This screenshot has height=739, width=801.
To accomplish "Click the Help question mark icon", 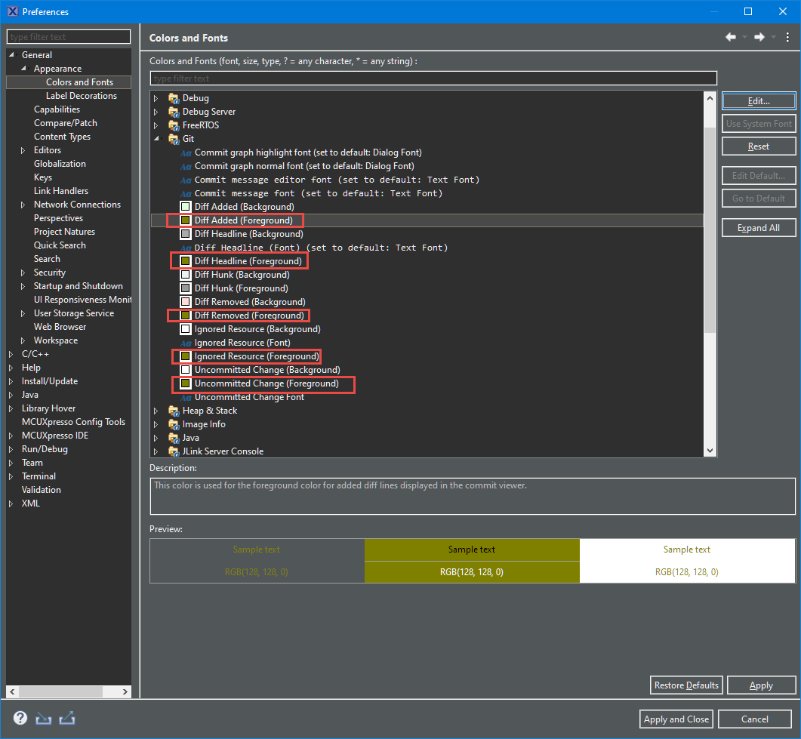I will coord(20,718).
